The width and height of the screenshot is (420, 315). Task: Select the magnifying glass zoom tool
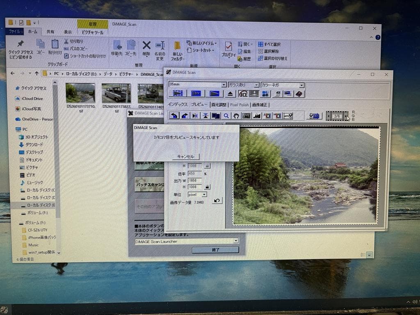click(x=226, y=116)
